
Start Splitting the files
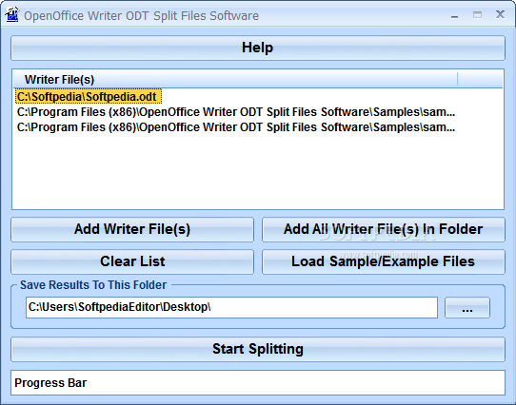tap(258, 349)
